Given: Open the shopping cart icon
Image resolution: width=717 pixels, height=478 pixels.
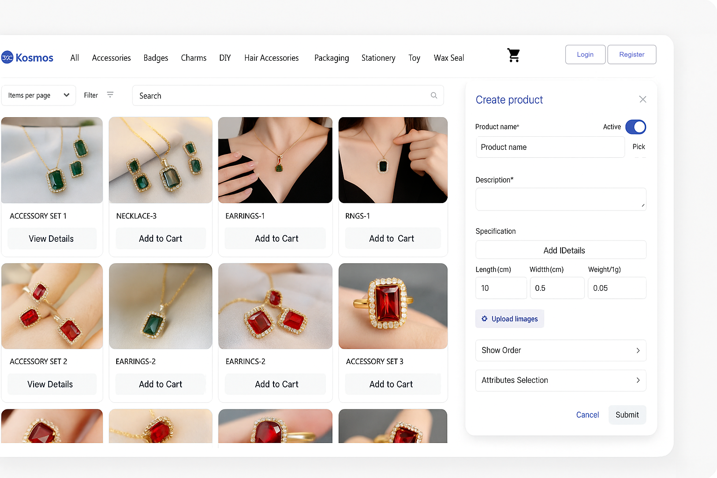Looking at the screenshot, I should (513, 56).
